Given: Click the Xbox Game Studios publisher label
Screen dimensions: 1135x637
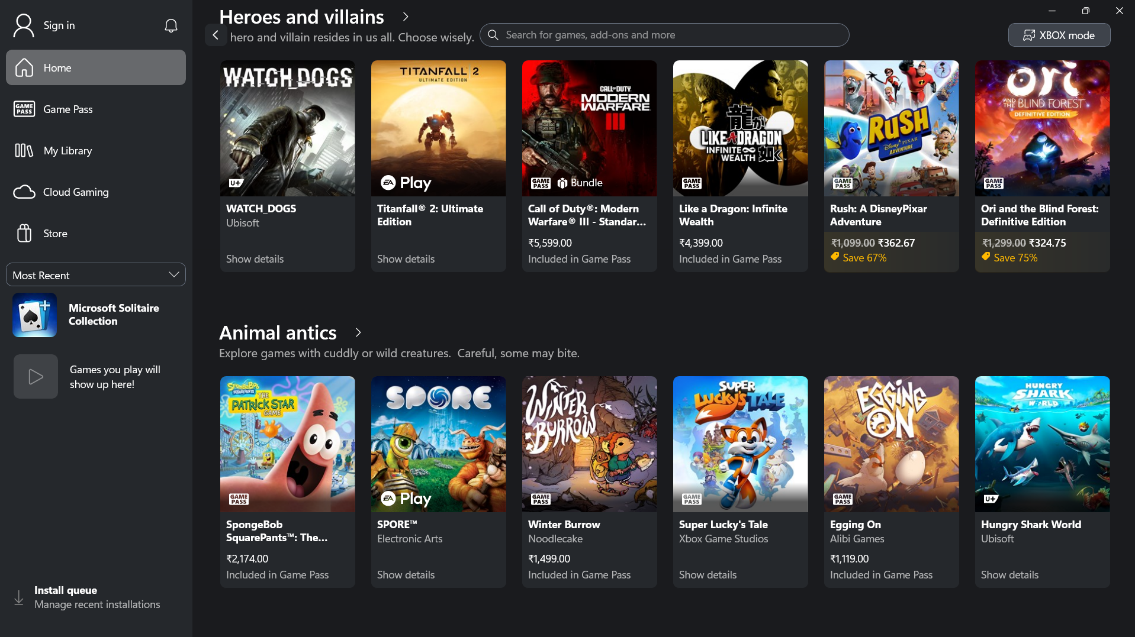Looking at the screenshot, I should click(724, 539).
